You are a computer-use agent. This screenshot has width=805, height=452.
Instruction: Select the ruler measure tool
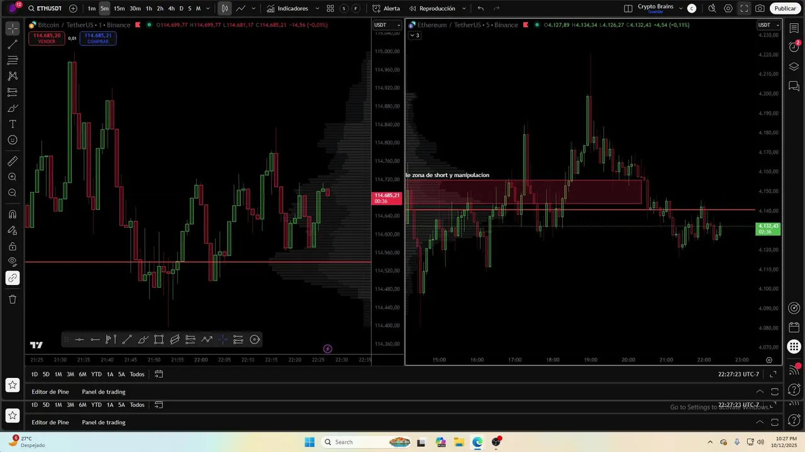click(x=12, y=161)
